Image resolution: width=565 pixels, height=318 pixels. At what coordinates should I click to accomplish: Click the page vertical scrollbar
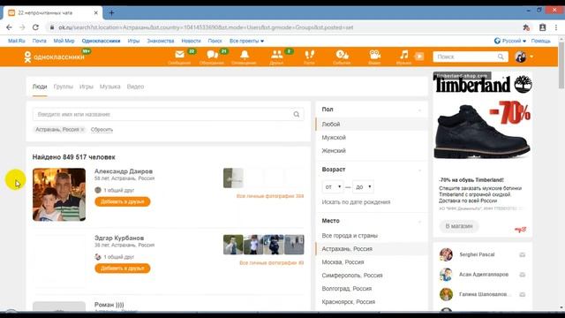tap(561, 64)
